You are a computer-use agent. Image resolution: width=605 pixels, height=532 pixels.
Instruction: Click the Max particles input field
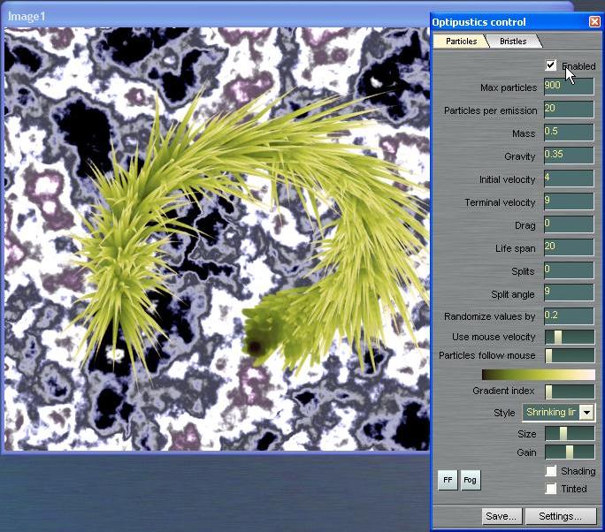click(568, 87)
